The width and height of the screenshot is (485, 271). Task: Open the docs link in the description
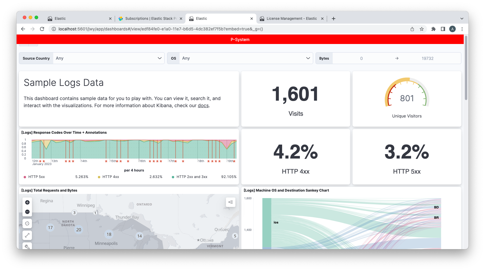pyautogui.click(x=203, y=105)
